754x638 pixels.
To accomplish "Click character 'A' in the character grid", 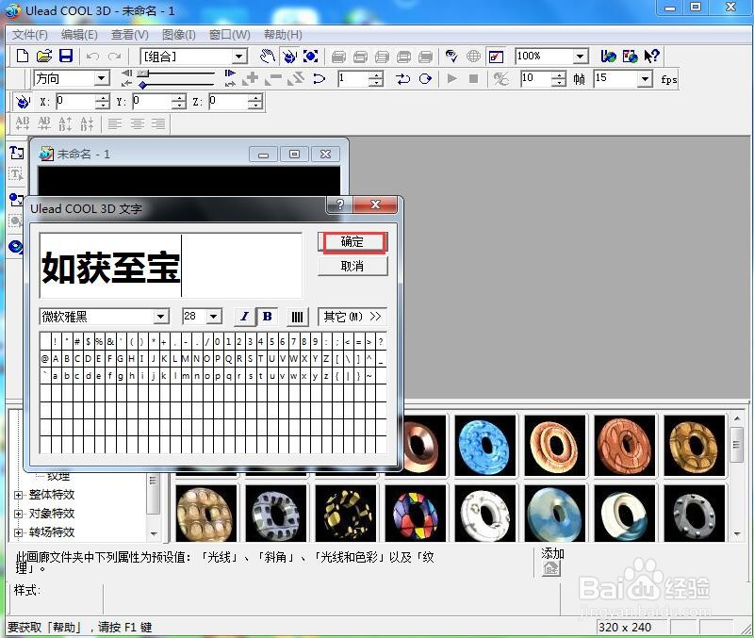I will [x=56, y=359].
